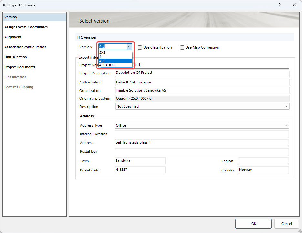Viewport: 302px width, 233px height.
Task: Open the Project Documents page
Action: click(35, 67)
